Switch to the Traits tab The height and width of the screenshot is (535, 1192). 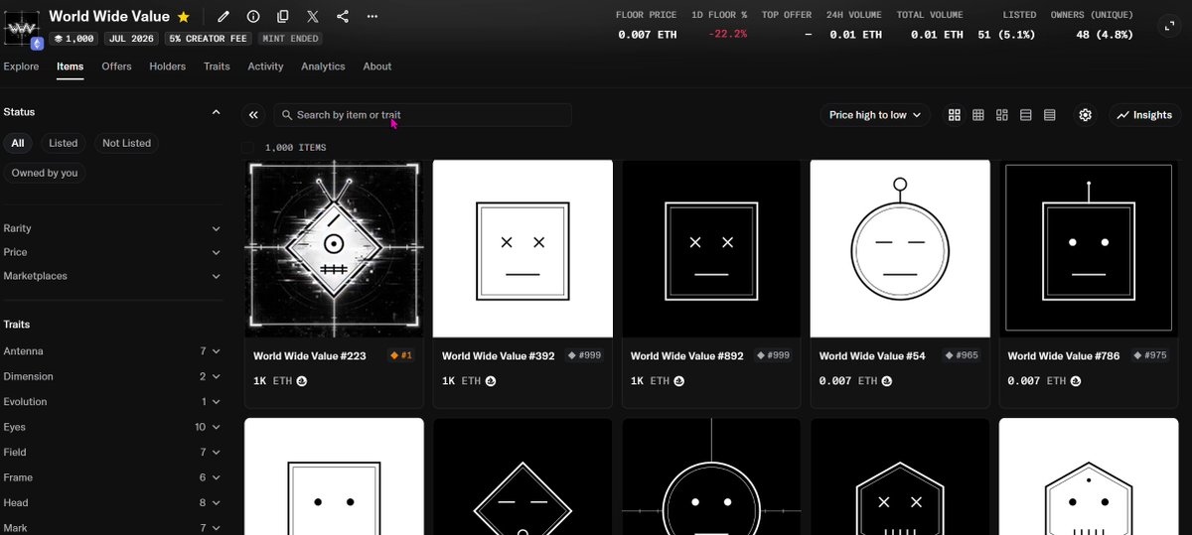click(x=217, y=67)
